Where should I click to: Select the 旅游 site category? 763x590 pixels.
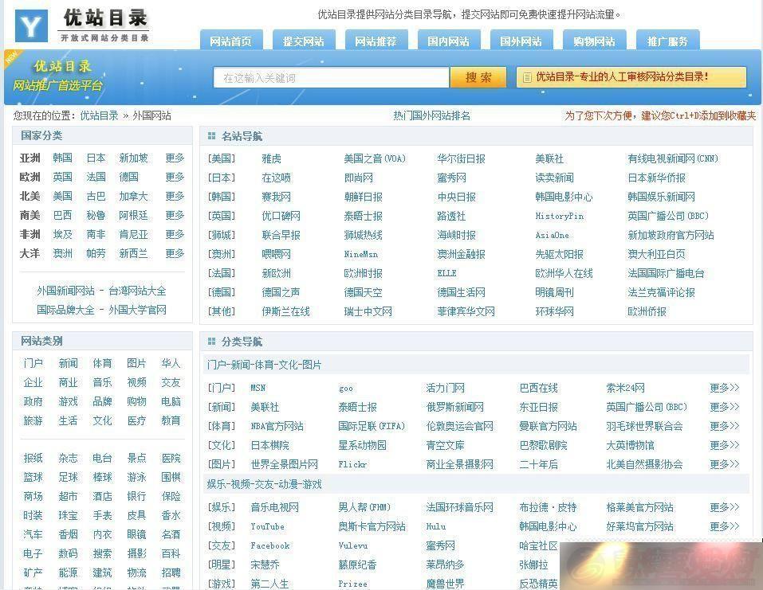click(x=33, y=420)
